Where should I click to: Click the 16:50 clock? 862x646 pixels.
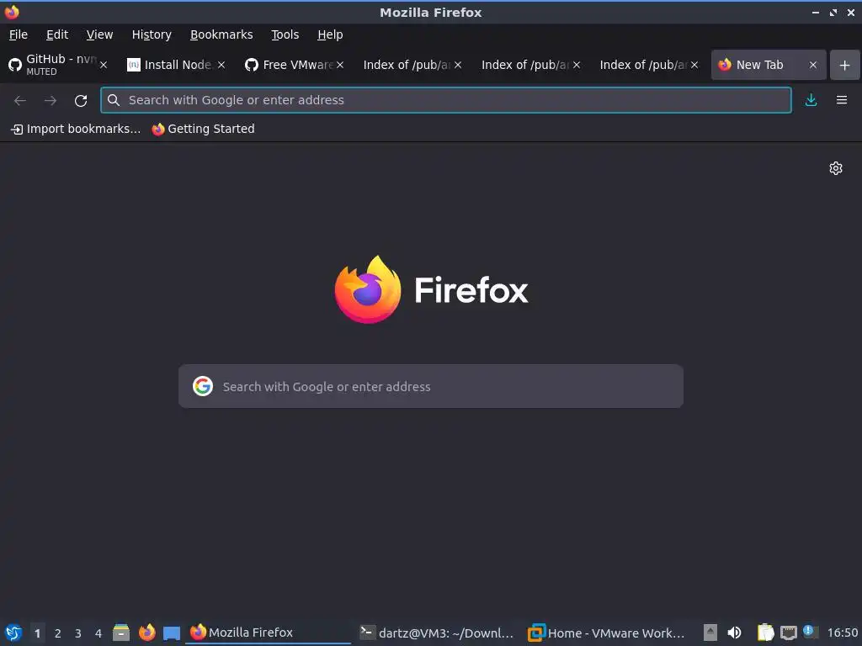[842, 633]
